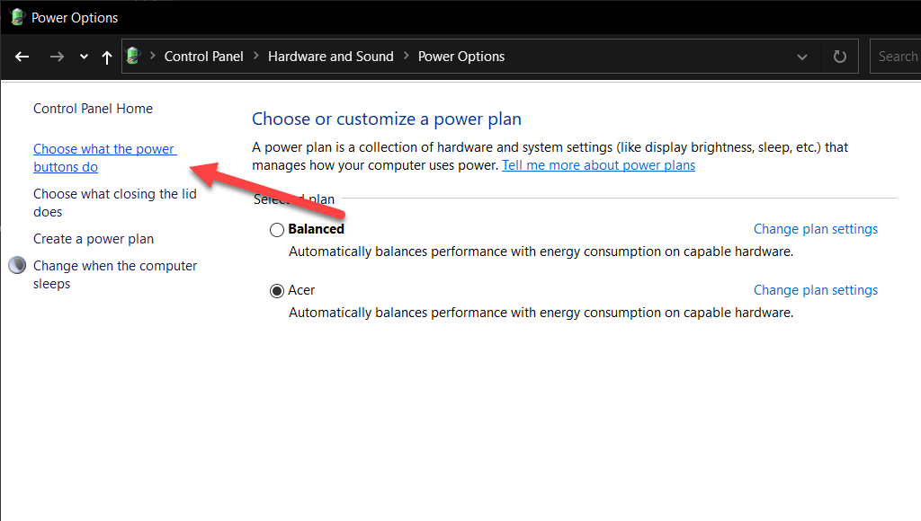This screenshot has width=921, height=521.
Task: Click the Power Options title bar icon
Action: pyautogui.click(x=16, y=17)
